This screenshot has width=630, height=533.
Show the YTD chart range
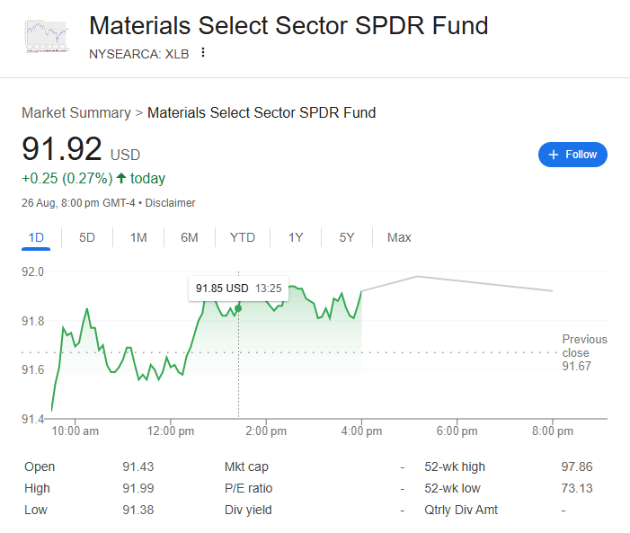(243, 237)
